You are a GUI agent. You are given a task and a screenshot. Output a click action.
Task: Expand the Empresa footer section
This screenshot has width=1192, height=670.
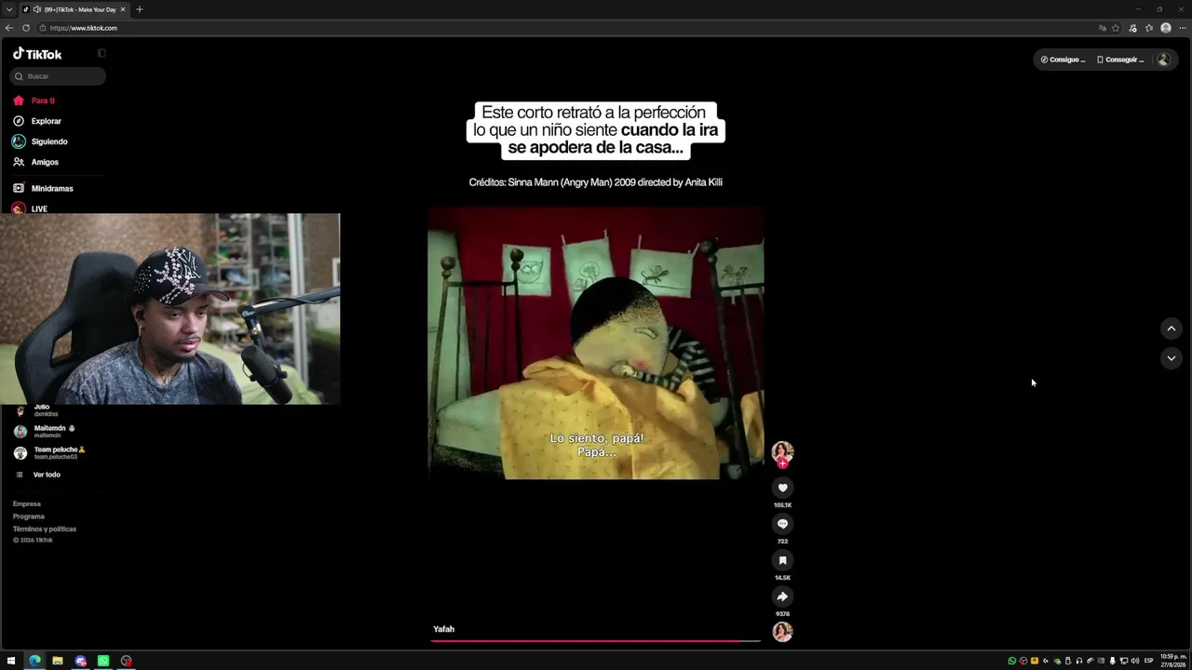(x=27, y=503)
